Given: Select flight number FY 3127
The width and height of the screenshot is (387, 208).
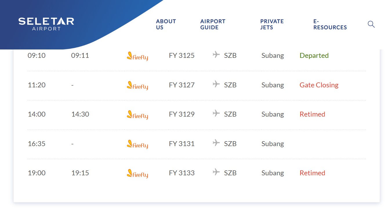Looking at the screenshot, I should (181, 85).
